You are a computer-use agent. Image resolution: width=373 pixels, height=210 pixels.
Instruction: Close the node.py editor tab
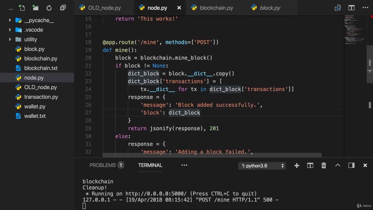tap(179, 8)
